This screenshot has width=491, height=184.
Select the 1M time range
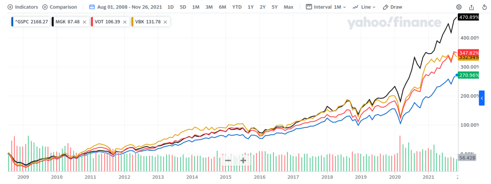tap(196, 7)
